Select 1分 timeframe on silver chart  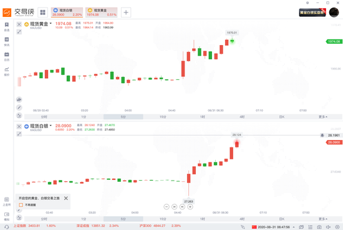click(x=84, y=219)
